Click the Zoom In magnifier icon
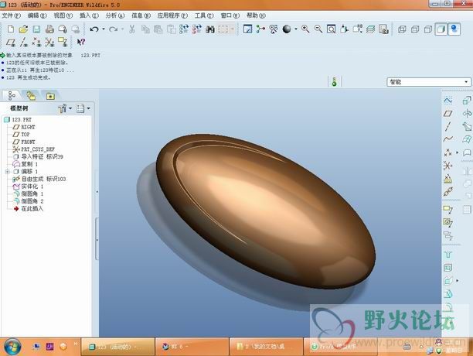The height and width of the screenshot is (356, 473). [x=305, y=29]
